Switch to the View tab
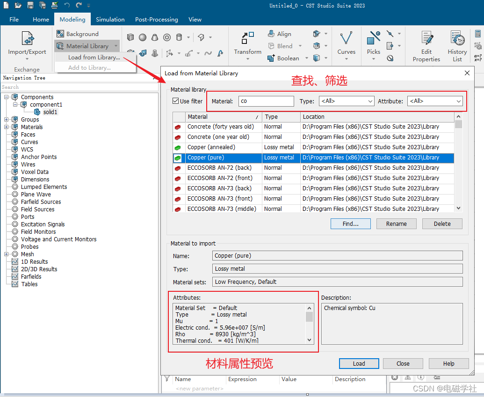 195,20
